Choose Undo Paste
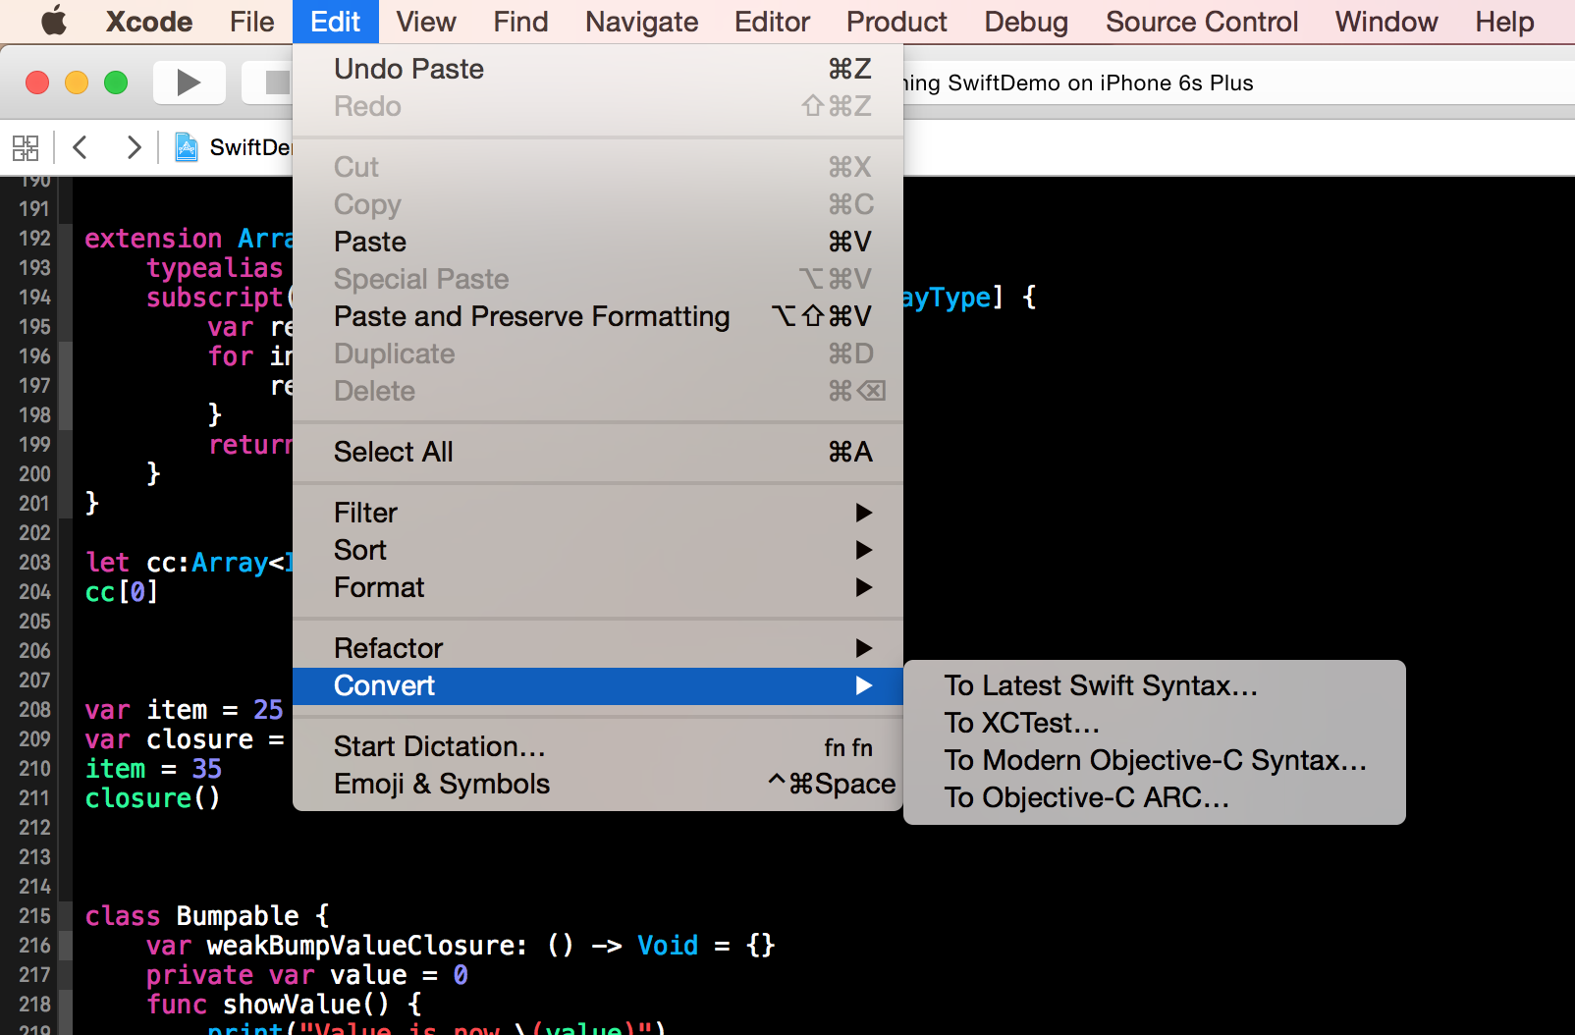This screenshot has width=1575, height=1035. click(x=598, y=69)
